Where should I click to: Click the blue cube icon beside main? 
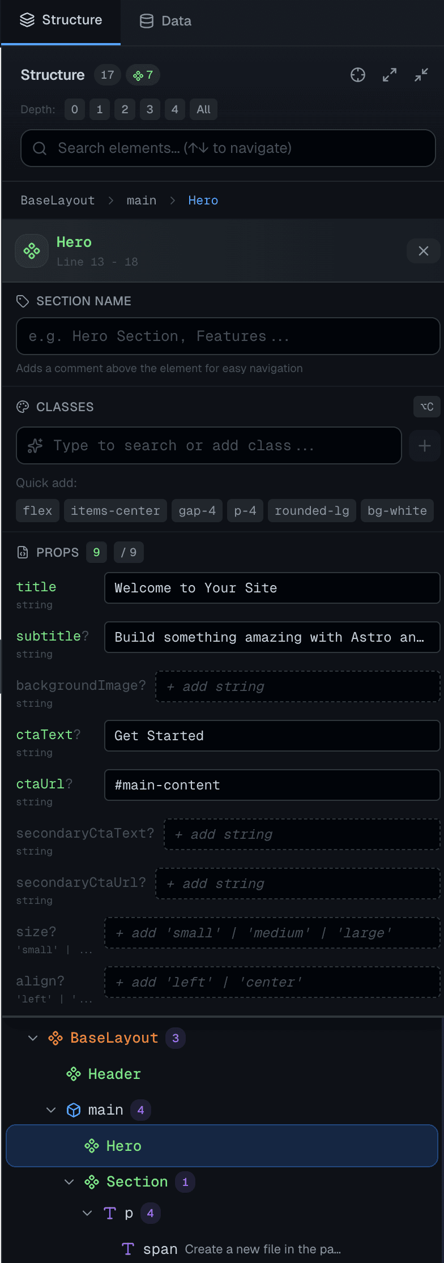coord(74,1110)
